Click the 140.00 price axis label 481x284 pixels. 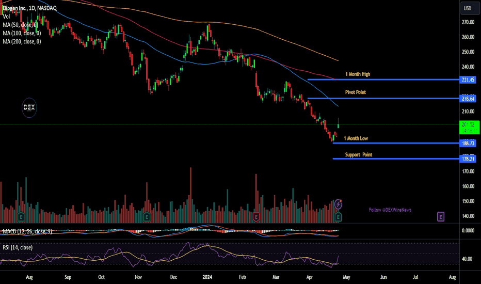(468, 216)
